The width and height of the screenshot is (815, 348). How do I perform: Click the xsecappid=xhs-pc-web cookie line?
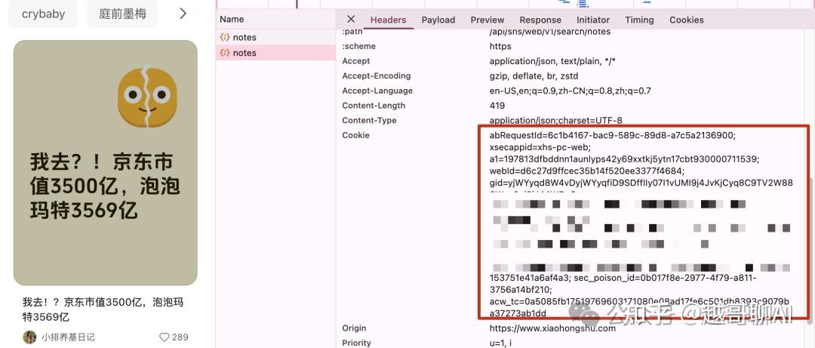pyautogui.click(x=541, y=147)
